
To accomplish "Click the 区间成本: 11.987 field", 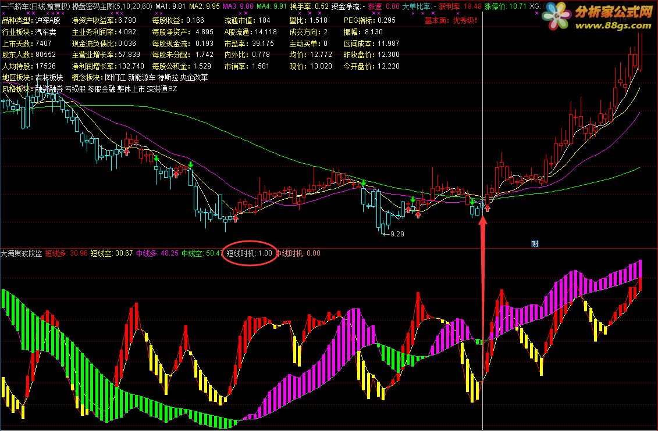I will pyautogui.click(x=371, y=43).
